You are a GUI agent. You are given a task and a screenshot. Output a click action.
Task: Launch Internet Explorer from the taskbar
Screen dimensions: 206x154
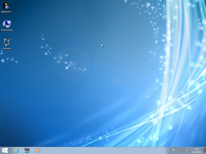tap(16, 150)
